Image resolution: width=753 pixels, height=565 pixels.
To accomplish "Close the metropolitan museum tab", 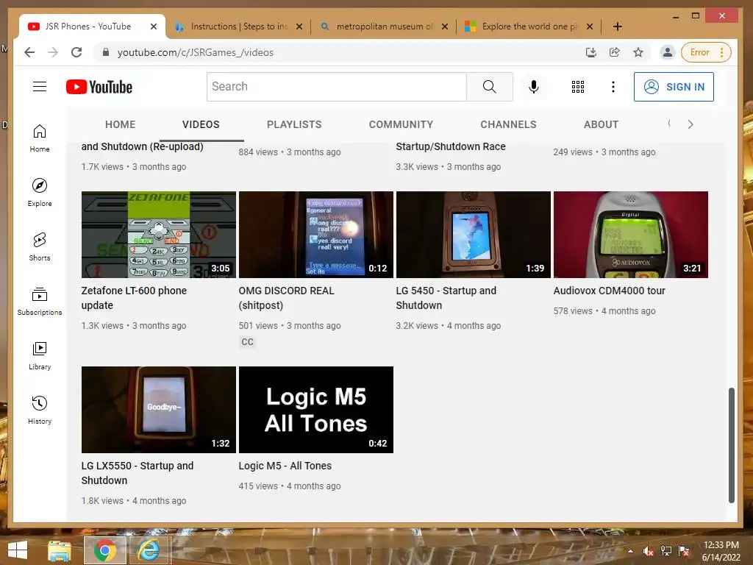I will 445,26.
